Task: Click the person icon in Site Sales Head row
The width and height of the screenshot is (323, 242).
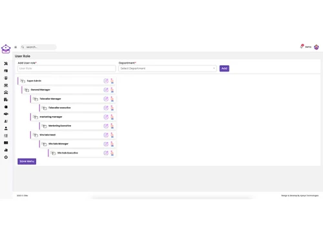Action: point(112,135)
